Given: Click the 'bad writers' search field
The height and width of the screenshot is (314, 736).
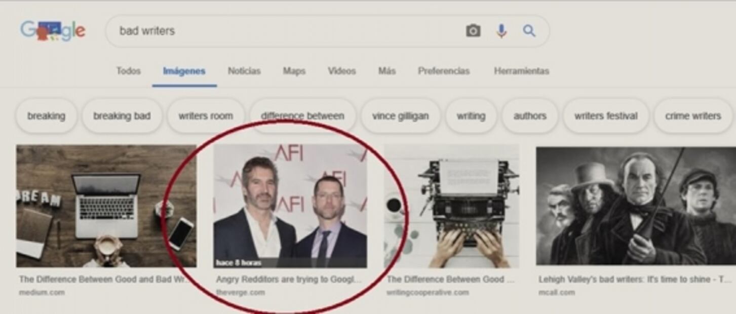Looking at the screenshot, I should coord(284,31).
